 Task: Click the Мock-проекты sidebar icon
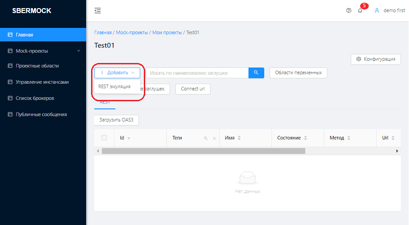[10, 51]
